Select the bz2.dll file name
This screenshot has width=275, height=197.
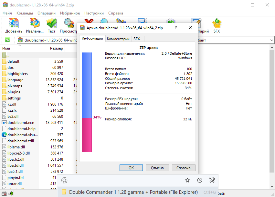[13, 116]
